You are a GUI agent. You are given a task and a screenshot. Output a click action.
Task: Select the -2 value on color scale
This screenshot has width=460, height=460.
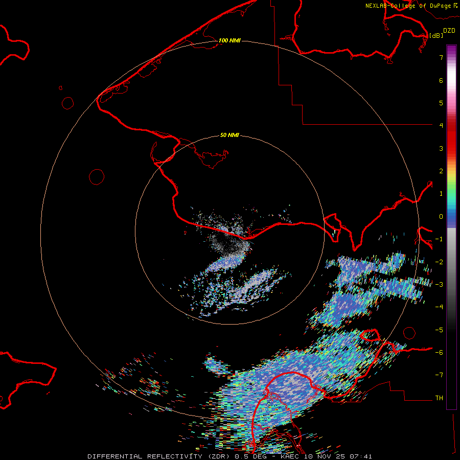coord(439,262)
